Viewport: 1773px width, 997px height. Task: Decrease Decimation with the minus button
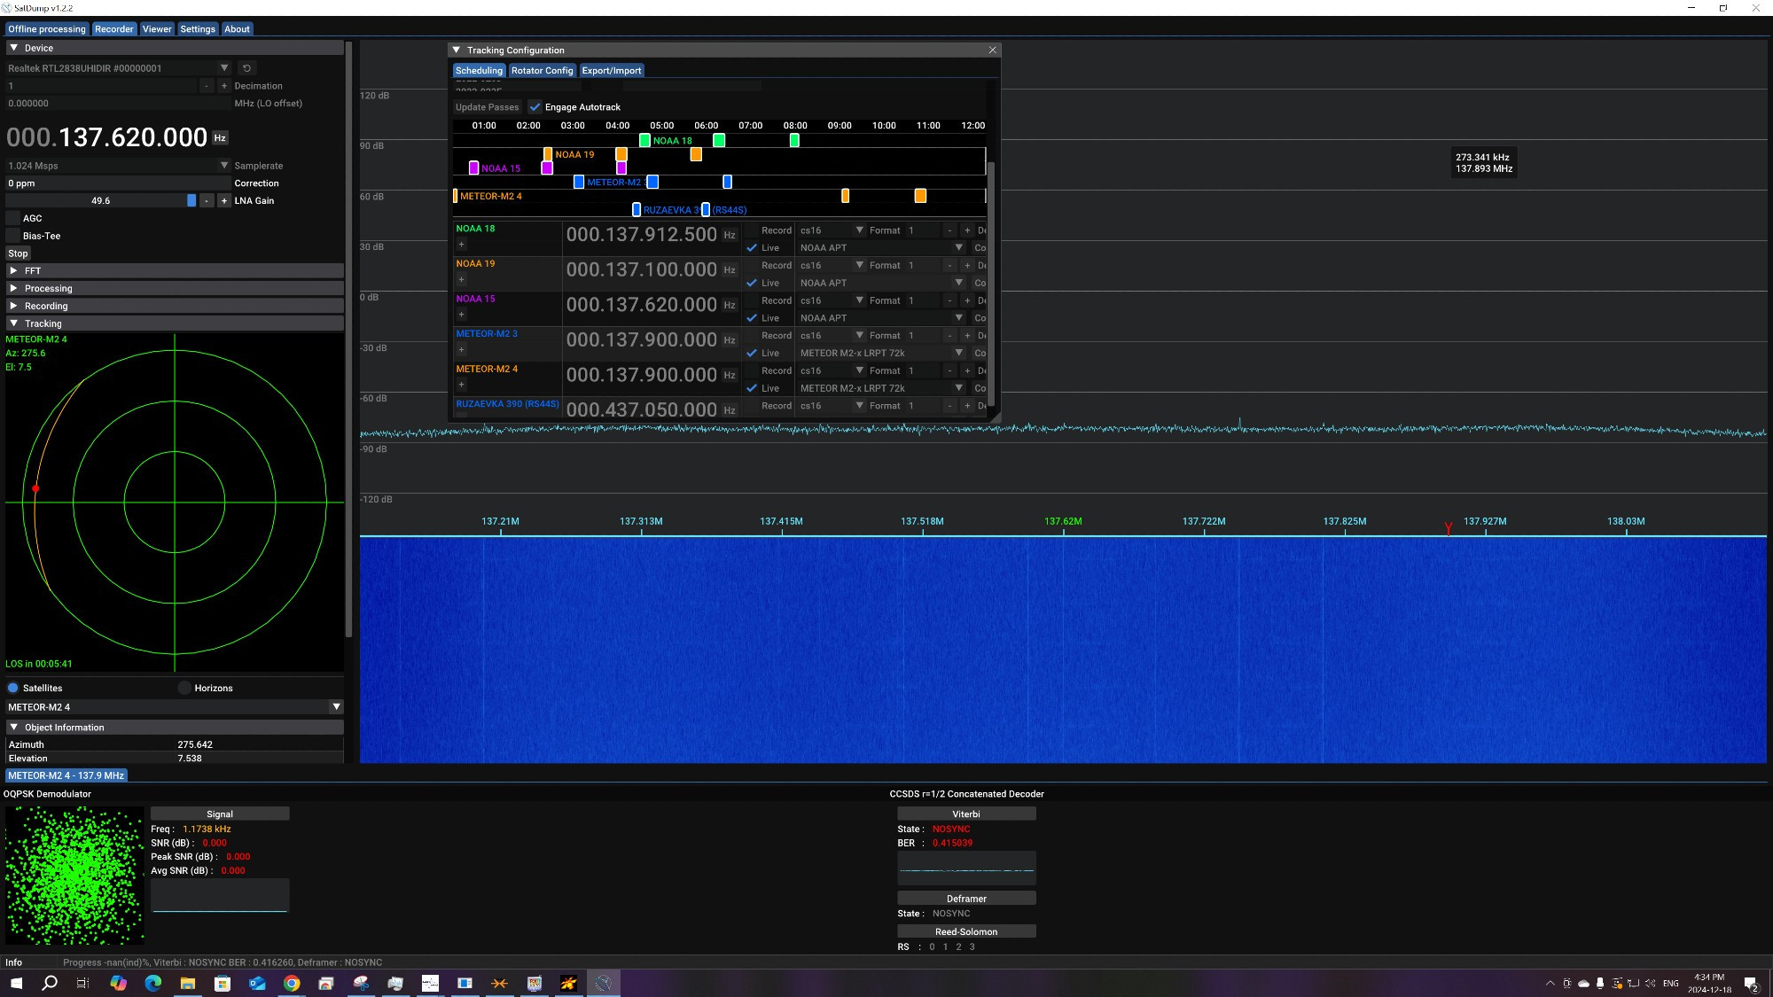click(x=207, y=86)
